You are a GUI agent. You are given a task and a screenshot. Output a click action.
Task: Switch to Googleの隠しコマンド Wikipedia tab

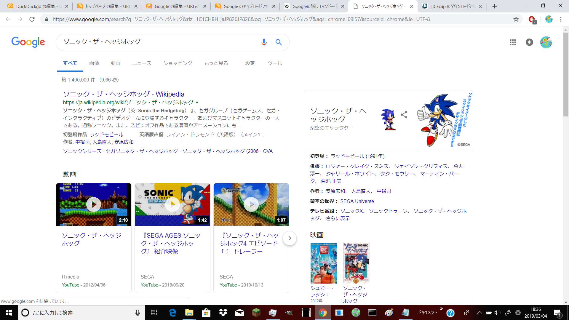[314, 6]
